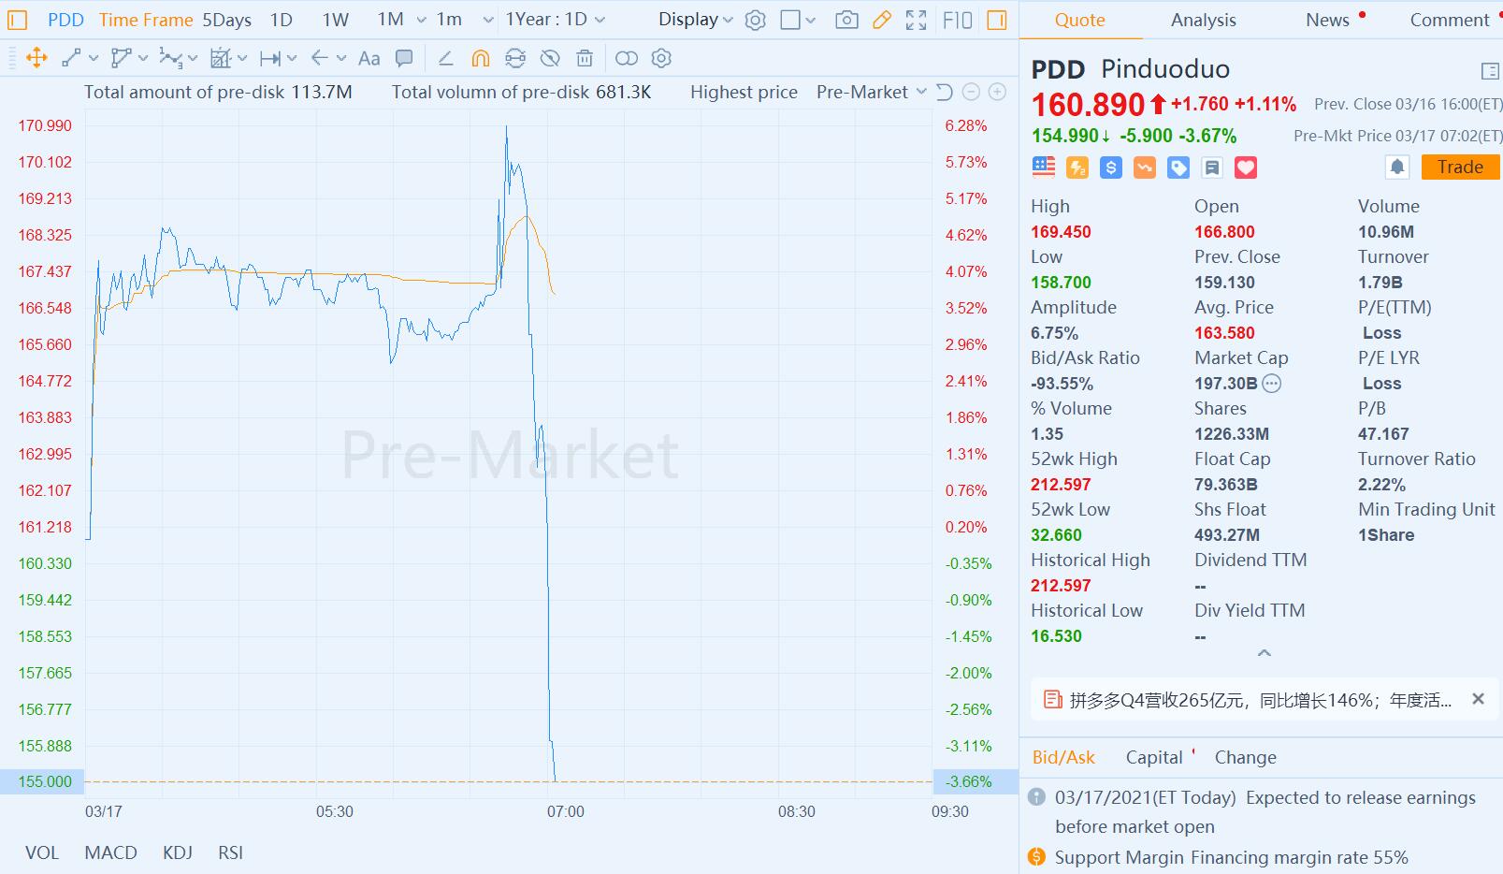
Task: Switch to the Analysis tab
Action: click(1203, 20)
